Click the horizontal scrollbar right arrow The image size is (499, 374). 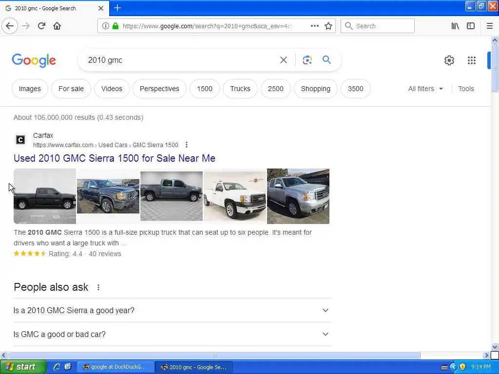[x=486, y=355]
